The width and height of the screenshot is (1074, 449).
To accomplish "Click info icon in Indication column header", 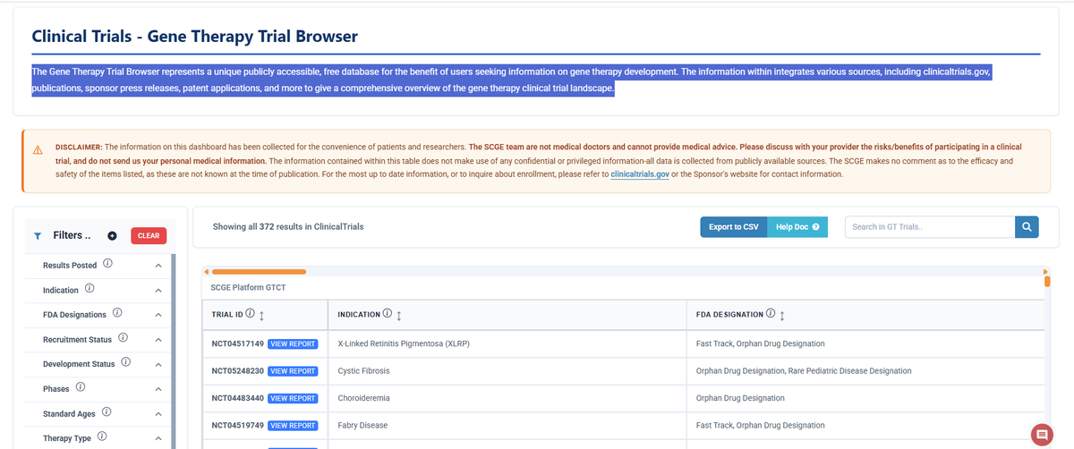I will click(387, 314).
